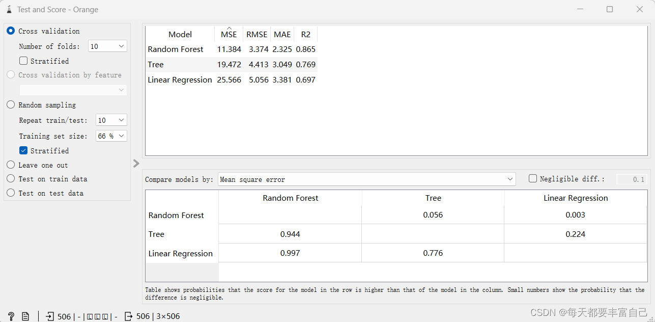Click the 3×506 status bar text
Screen dimensions: 655x322
(168, 316)
